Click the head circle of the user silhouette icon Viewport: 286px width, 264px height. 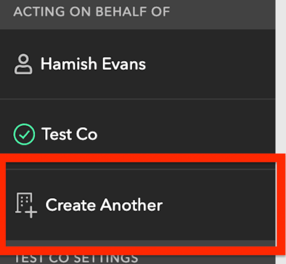pyautogui.click(x=24, y=59)
